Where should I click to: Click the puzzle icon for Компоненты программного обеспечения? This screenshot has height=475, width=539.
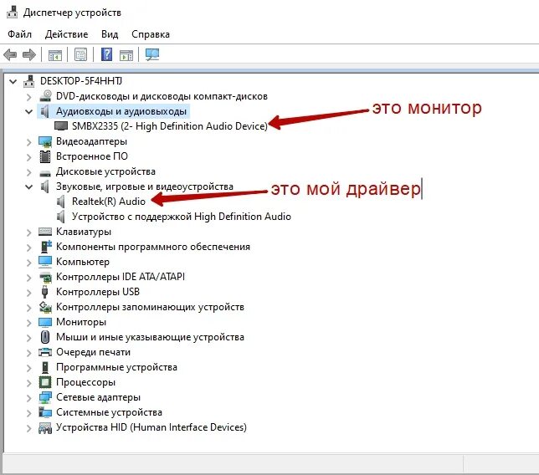pyautogui.click(x=46, y=247)
